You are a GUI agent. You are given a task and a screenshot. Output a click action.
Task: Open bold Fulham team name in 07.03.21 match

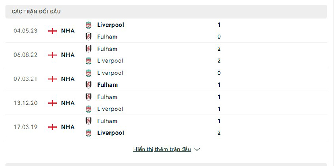(107, 85)
